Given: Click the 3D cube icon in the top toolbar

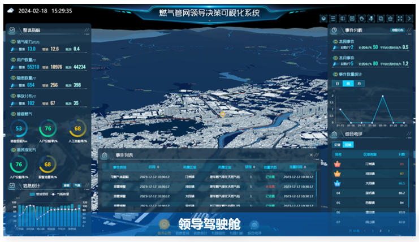Looking at the screenshot, I should click(323, 18).
